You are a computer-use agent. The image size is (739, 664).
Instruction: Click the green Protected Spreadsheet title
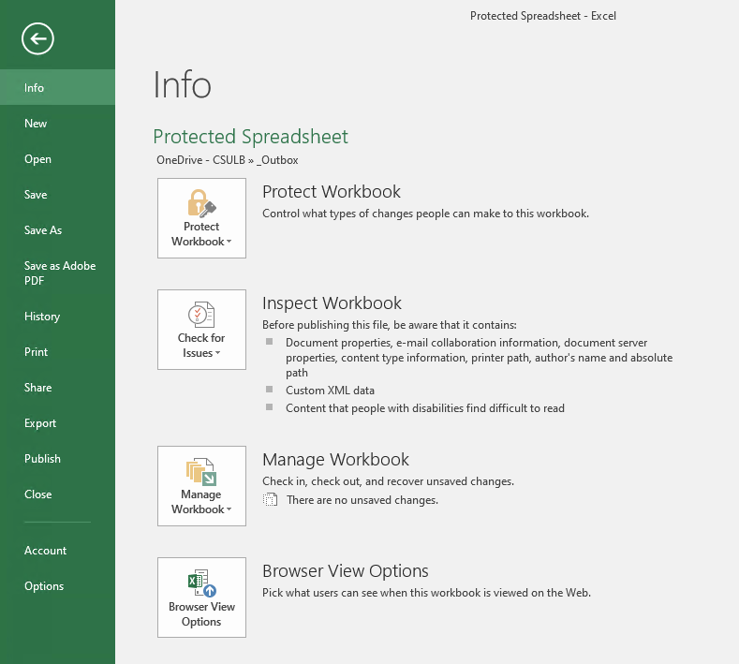251,137
